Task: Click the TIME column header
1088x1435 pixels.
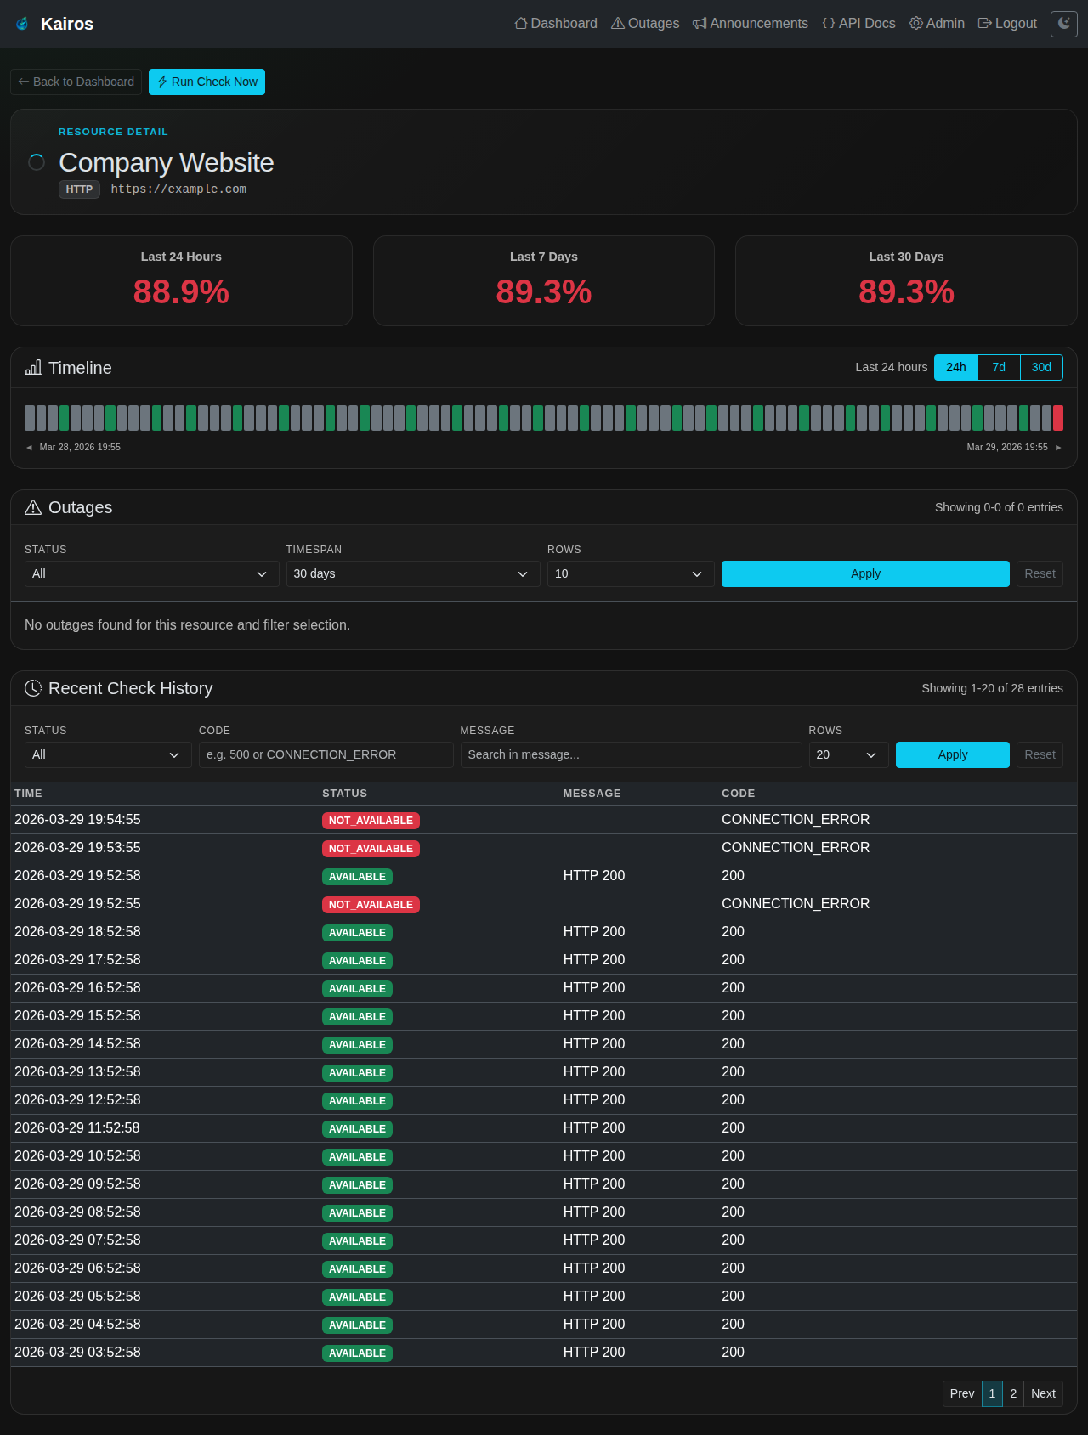Action: pyautogui.click(x=28, y=794)
